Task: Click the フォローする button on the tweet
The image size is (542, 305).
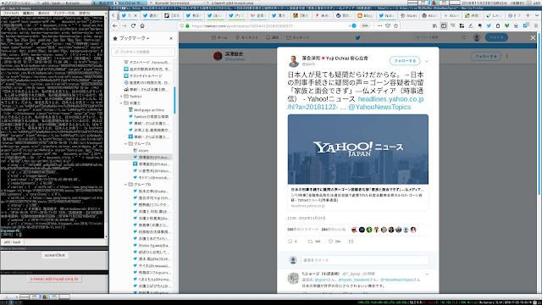Action: [405, 61]
